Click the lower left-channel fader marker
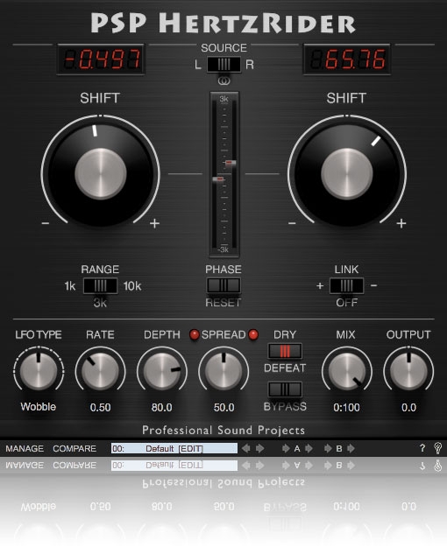The height and width of the screenshot is (547, 447). click(218, 179)
